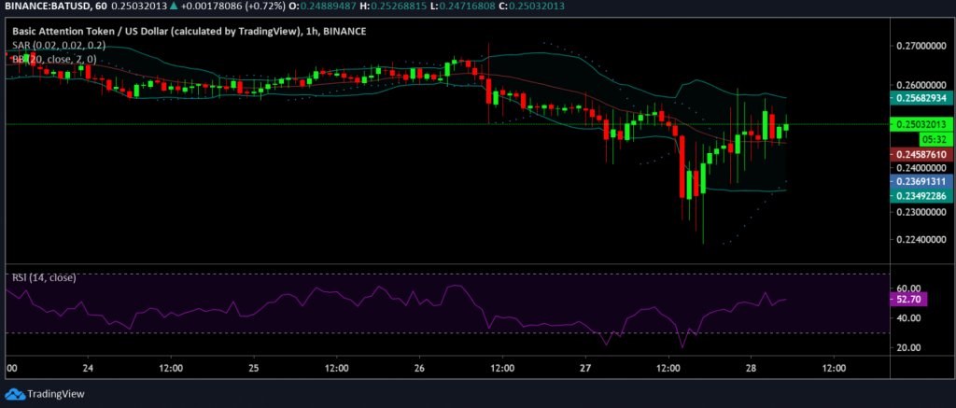This screenshot has height=408, width=956.
Task: Open the TradingView link at bottom left
Action: 45,394
